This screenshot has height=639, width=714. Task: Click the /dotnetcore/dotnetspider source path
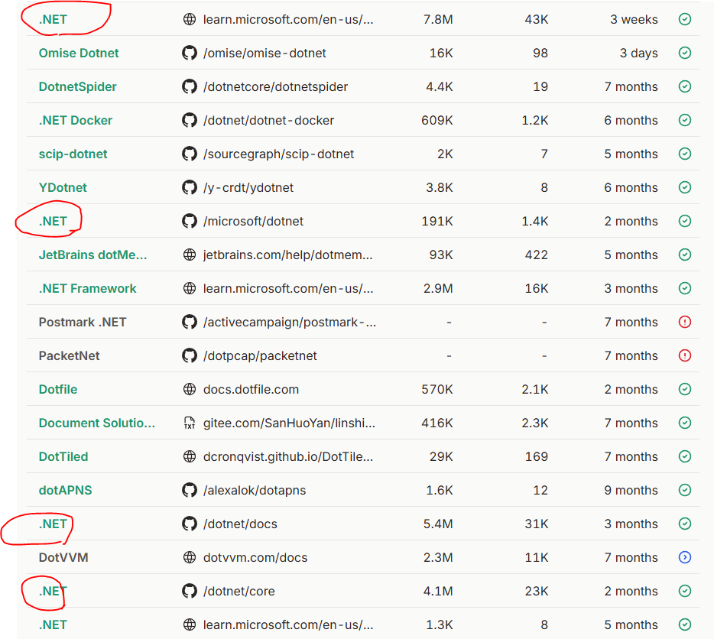275,87
